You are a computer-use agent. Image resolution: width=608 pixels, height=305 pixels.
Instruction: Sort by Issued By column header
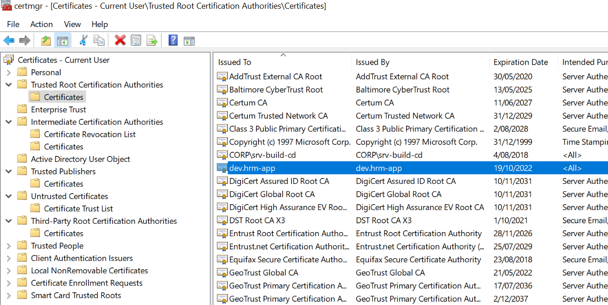[420, 62]
